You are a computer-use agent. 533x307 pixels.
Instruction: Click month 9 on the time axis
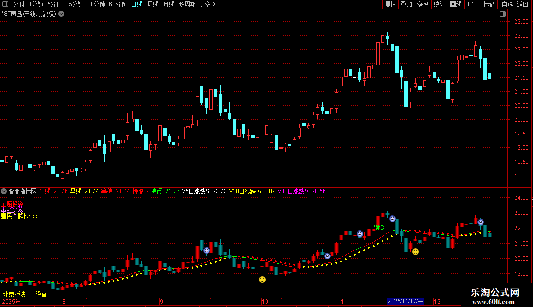(x=161, y=301)
